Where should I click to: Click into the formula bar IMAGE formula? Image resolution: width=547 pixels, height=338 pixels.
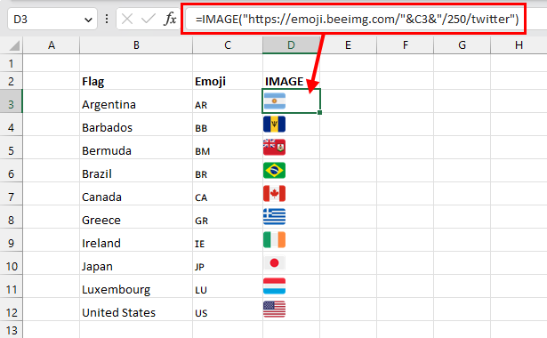coord(357,20)
